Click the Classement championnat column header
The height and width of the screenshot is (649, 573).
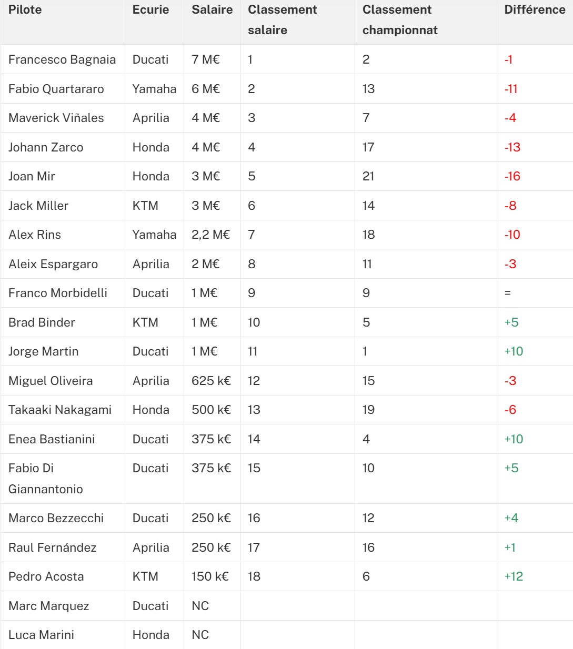400,19
